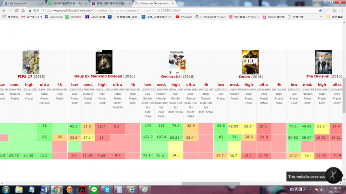Click the horizontal scrollbar thumb
Viewport: 346px width, 194px height.
[211, 183]
